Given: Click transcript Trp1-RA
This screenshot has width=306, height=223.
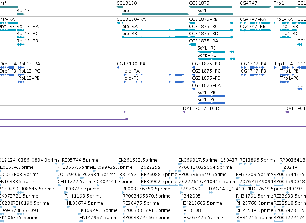Looking at the screenshot, I should point(283,19).
